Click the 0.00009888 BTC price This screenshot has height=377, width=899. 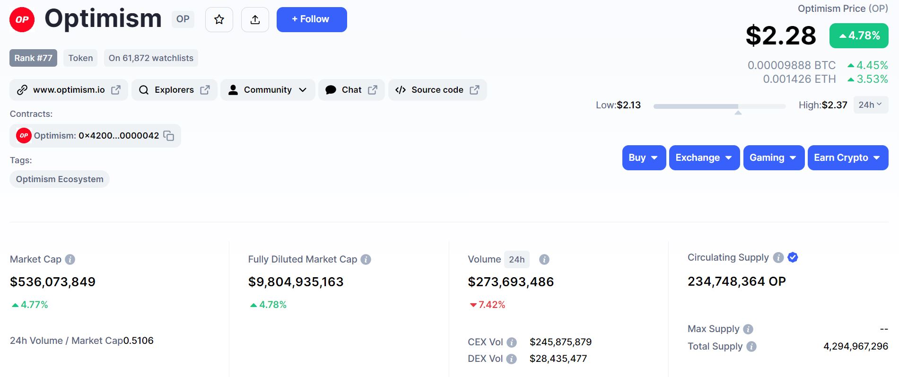[x=792, y=65]
